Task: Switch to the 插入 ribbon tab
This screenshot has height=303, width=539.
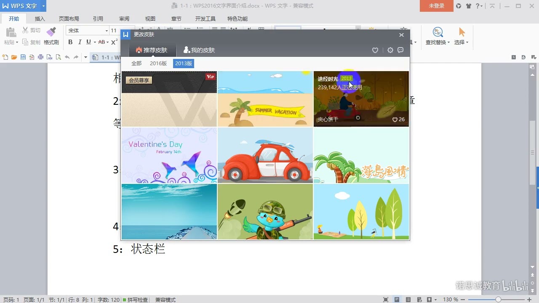Action: point(40,19)
